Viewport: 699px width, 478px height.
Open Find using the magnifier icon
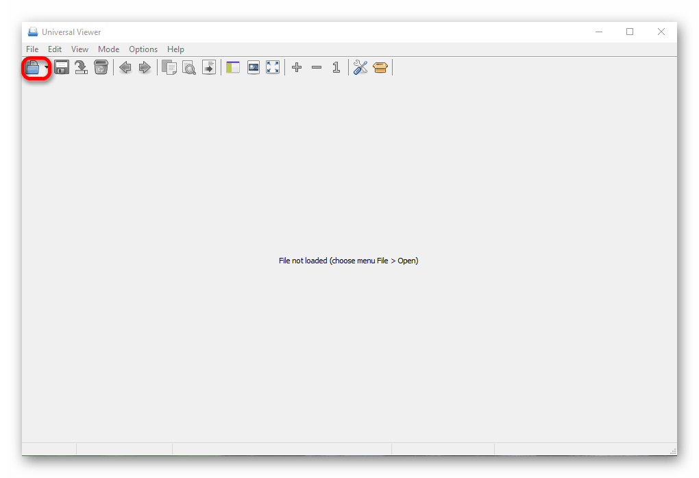(x=189, y=67)
